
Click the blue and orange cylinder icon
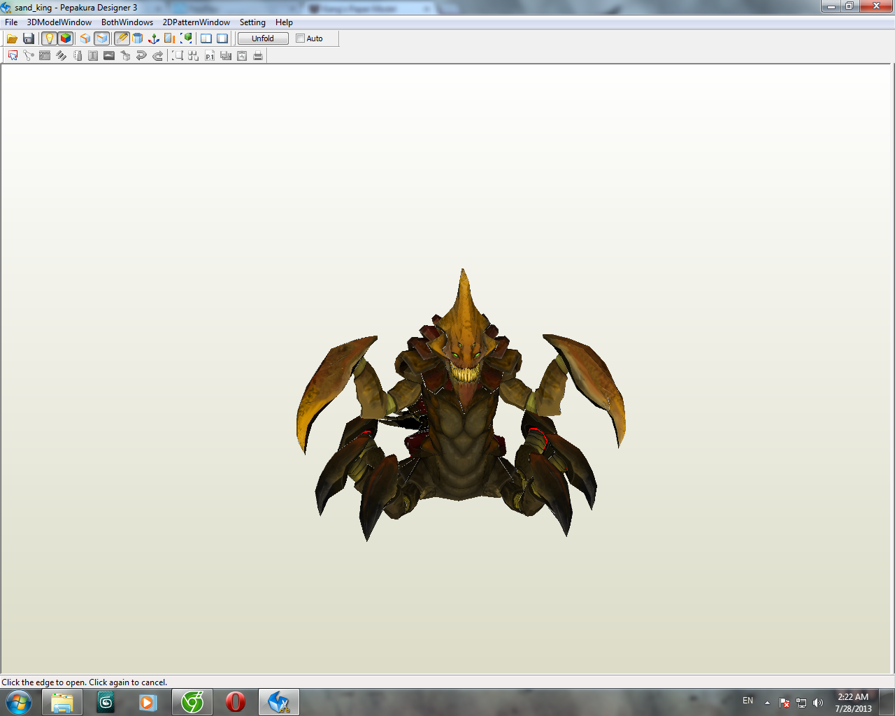click(138, 38)
